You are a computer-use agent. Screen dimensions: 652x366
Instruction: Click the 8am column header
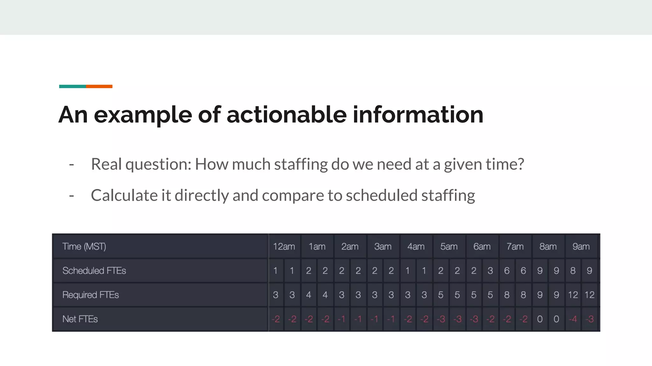tap(548, 247)
